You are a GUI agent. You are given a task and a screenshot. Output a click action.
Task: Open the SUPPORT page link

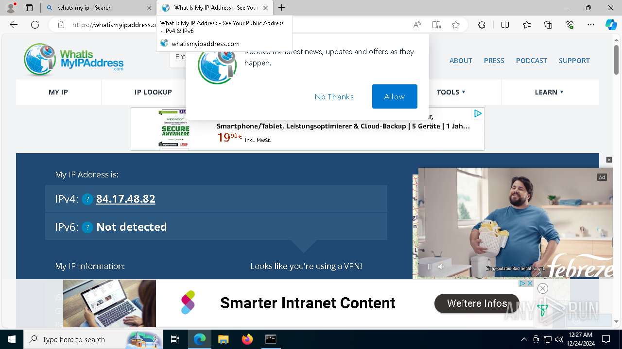pyautogui.click(x=574, y=61)
